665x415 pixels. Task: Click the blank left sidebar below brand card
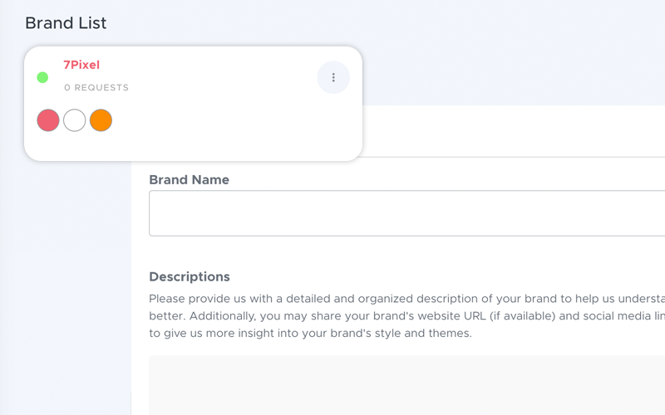(x=66, y=288)
